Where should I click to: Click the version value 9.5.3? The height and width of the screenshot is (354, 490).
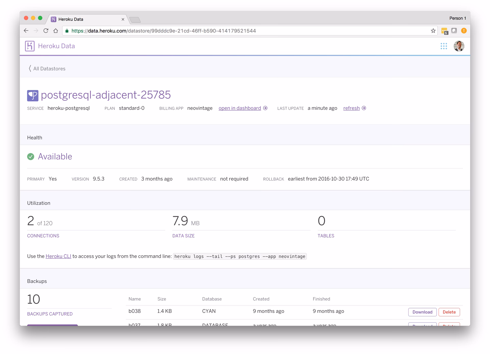click(x=99, y=179)
